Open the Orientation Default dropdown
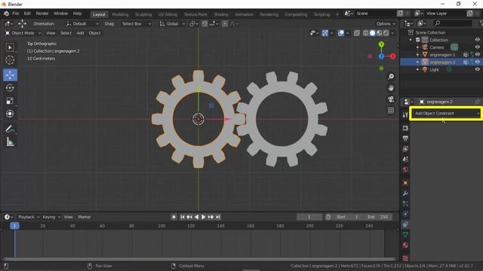 pyautogui.click(x=82, y=23)
